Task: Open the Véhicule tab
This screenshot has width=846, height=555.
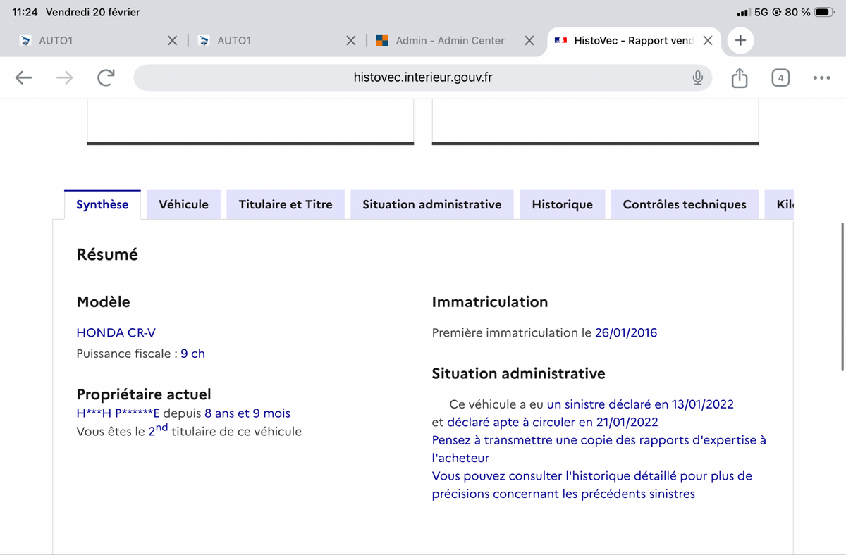Action: [x=183, y=204]
